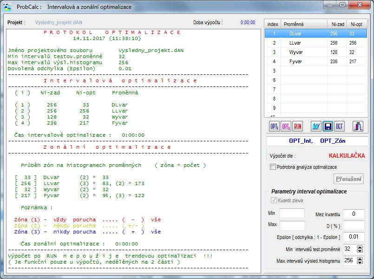Screen dimensions: 374x279
Task: Click the blue W icon button
Action: coord(316,126)
